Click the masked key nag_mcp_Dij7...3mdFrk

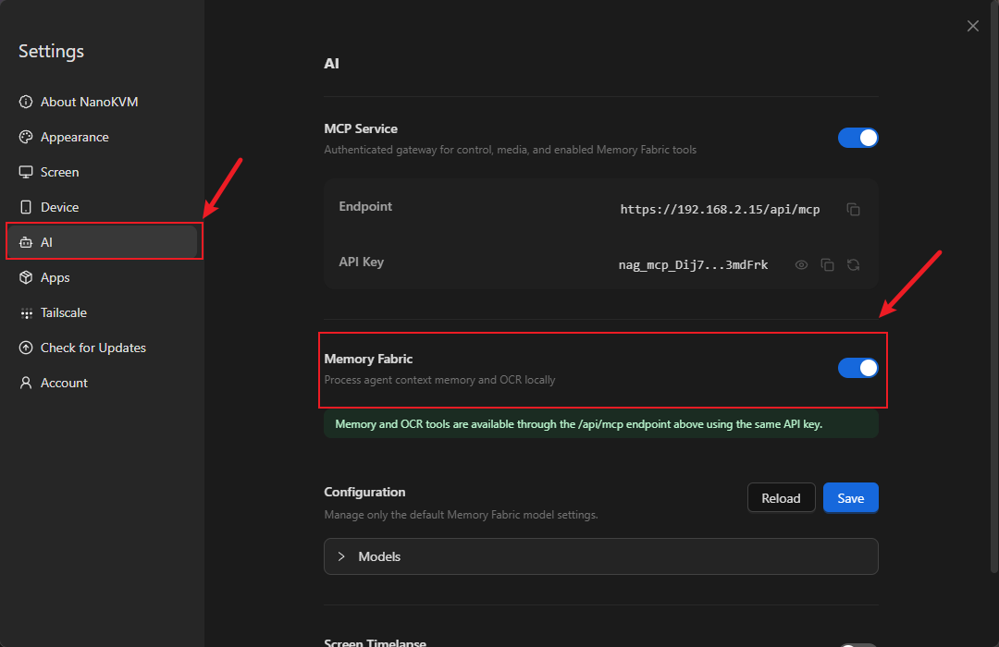tap(693, 265)
